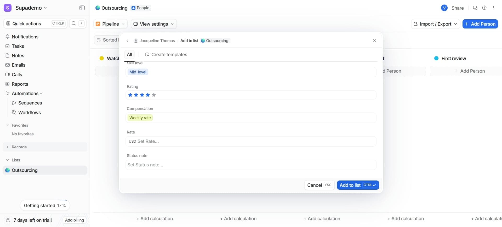
Task: Open Emails in the sidebar
Action: 45,65
